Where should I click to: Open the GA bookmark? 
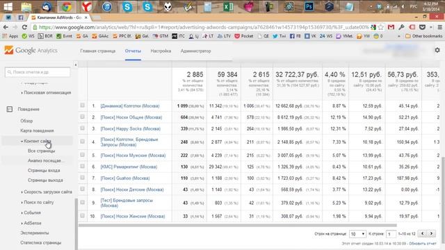click(82, 36)
